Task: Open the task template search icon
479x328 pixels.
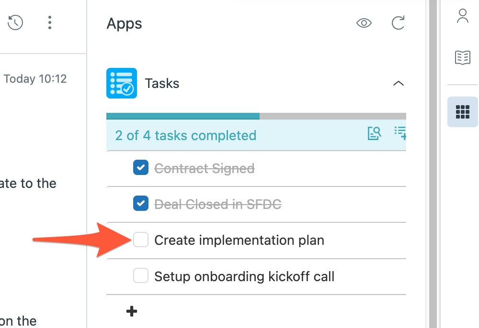Action: pos(374,133)
